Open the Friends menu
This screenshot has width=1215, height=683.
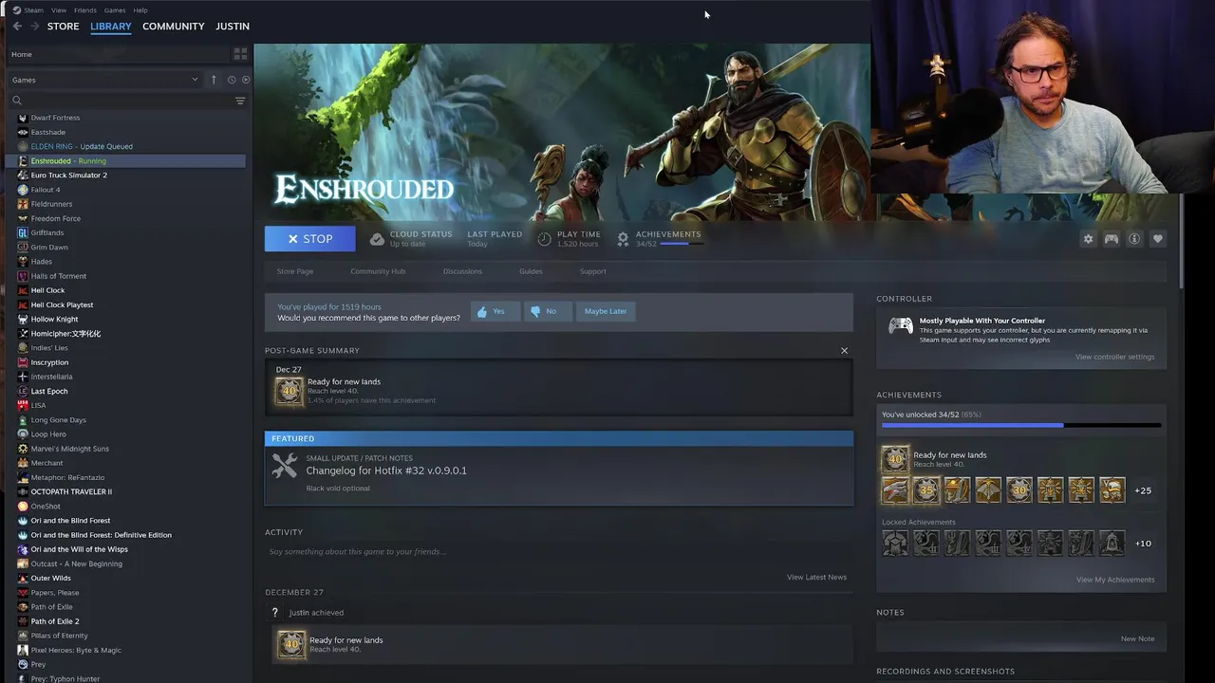click(x=84, y=10)
